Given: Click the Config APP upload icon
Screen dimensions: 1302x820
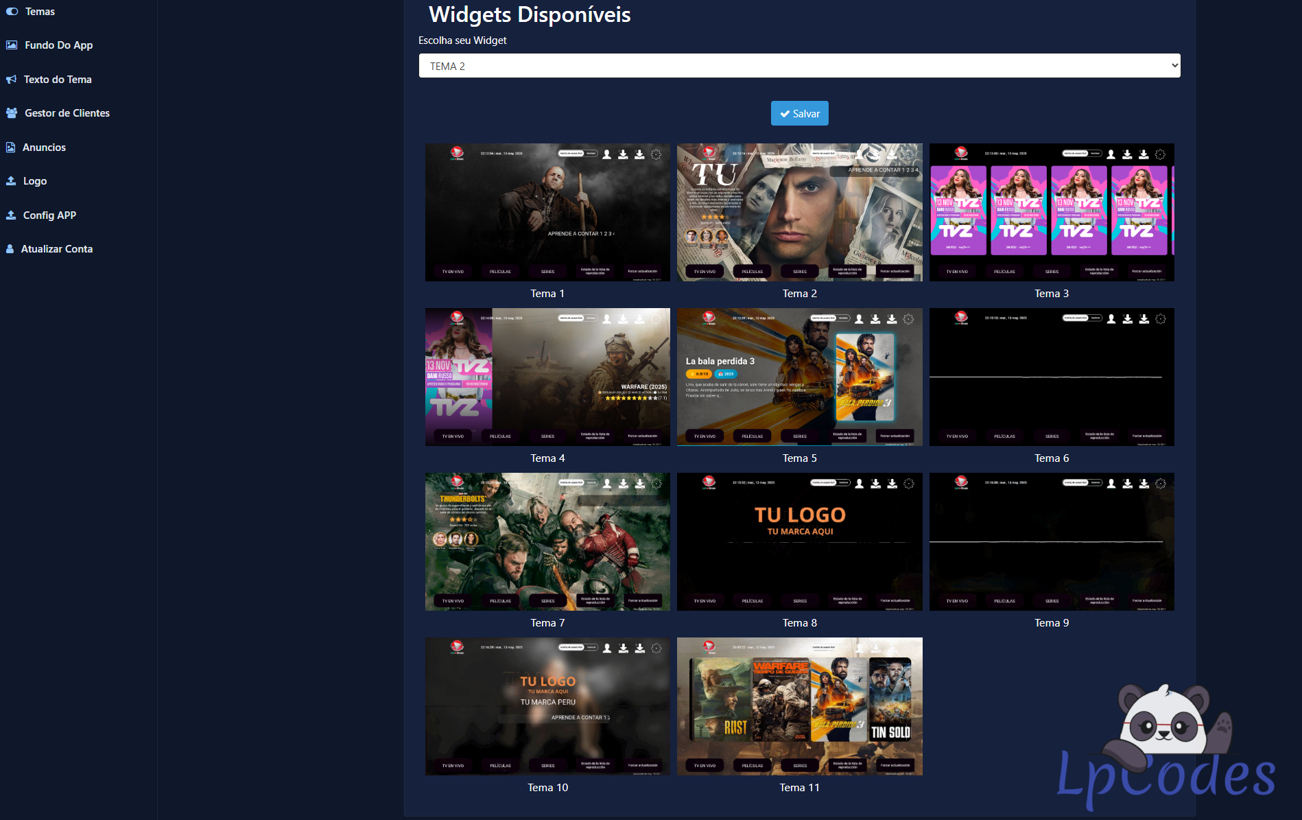Looking at the screenshot, I should (11, 215).
